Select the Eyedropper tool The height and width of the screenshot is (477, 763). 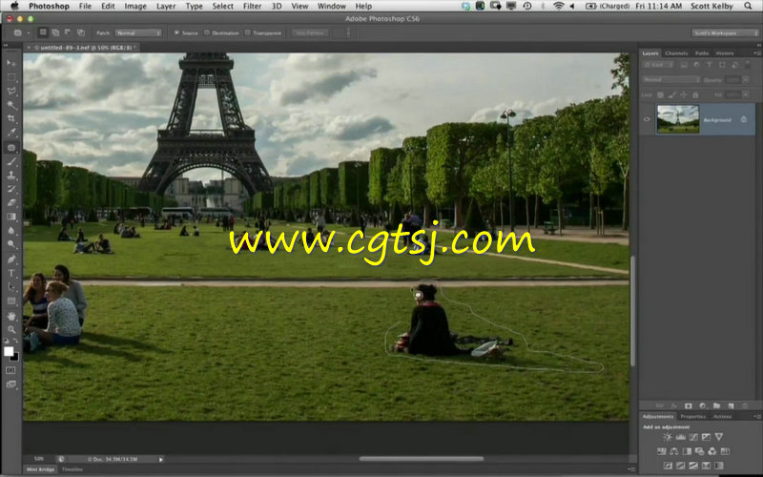point(11,133)
